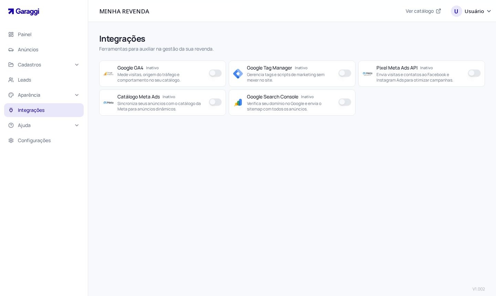Click the Meta logo in Catálogo Meta Ads card

tap(108, 103)
